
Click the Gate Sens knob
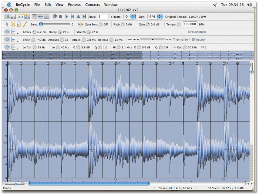101,24
